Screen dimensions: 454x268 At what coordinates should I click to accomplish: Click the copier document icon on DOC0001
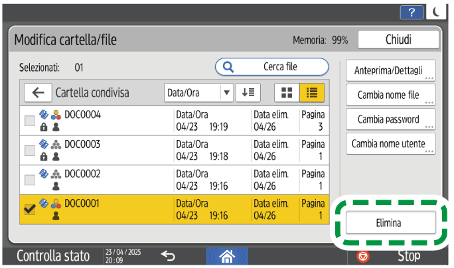point(44,203)
